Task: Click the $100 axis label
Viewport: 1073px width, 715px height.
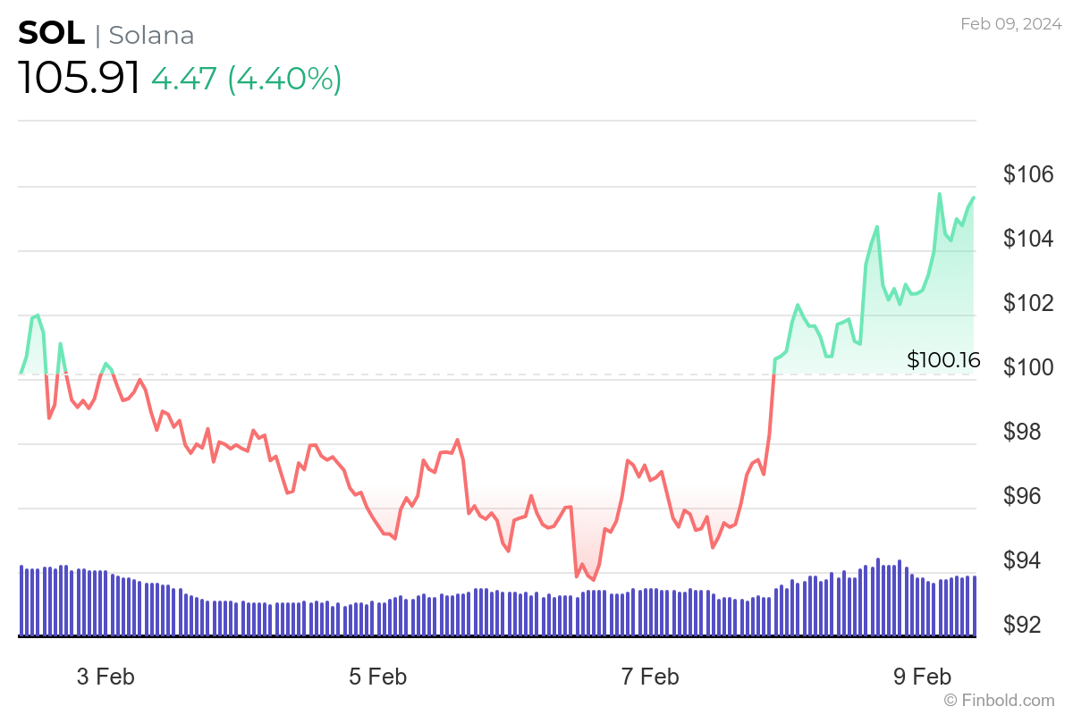Action: click(x=1029, y=367)
